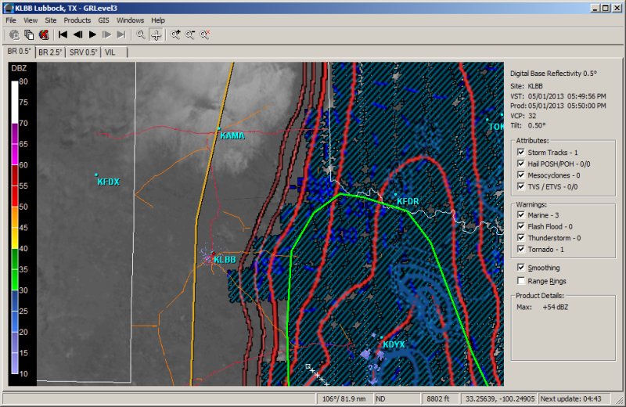The image size is (626, 407).
Task: Disable the Smoothing checkbox
Action: point(522,268)
